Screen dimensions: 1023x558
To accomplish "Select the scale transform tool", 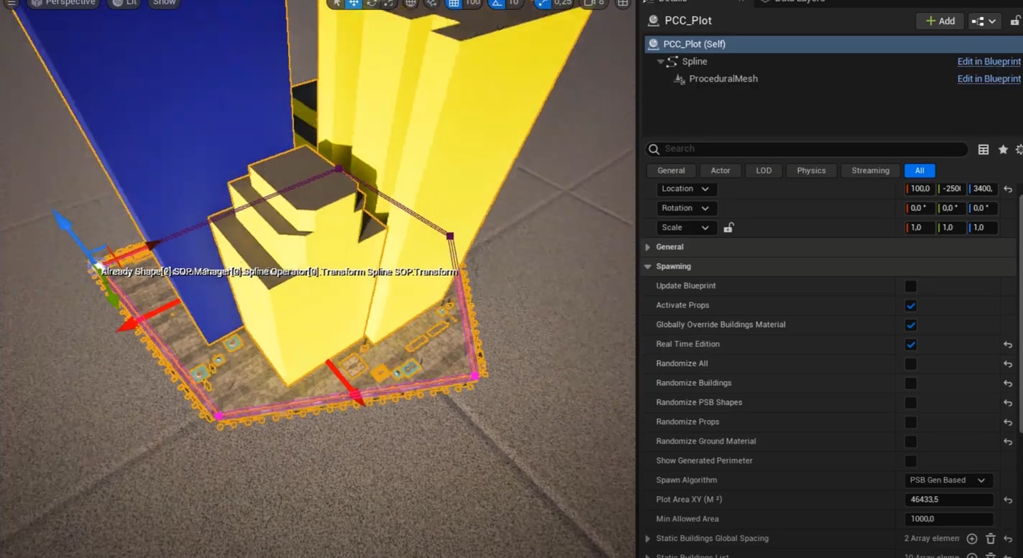I will 388,4.
